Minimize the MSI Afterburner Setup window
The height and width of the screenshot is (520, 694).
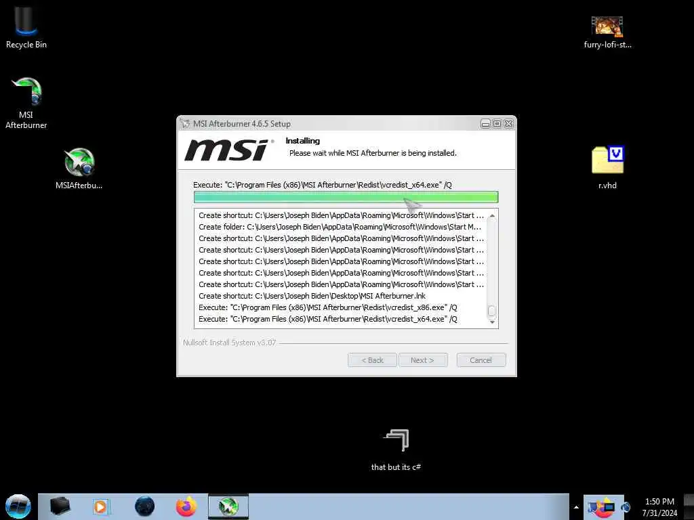485,124
